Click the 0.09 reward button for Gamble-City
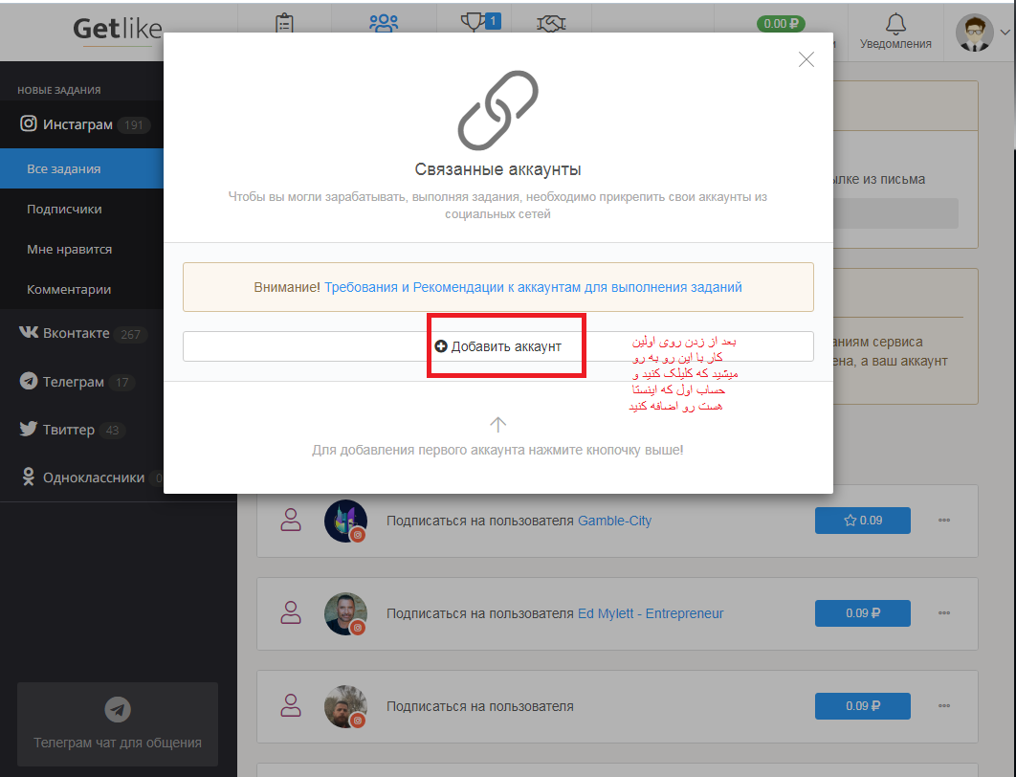Viewport: 1016px width, 777px height. pos(862,521)
